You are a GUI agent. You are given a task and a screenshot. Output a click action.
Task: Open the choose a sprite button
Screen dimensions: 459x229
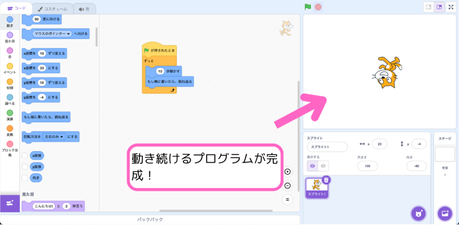pos(418,213)
